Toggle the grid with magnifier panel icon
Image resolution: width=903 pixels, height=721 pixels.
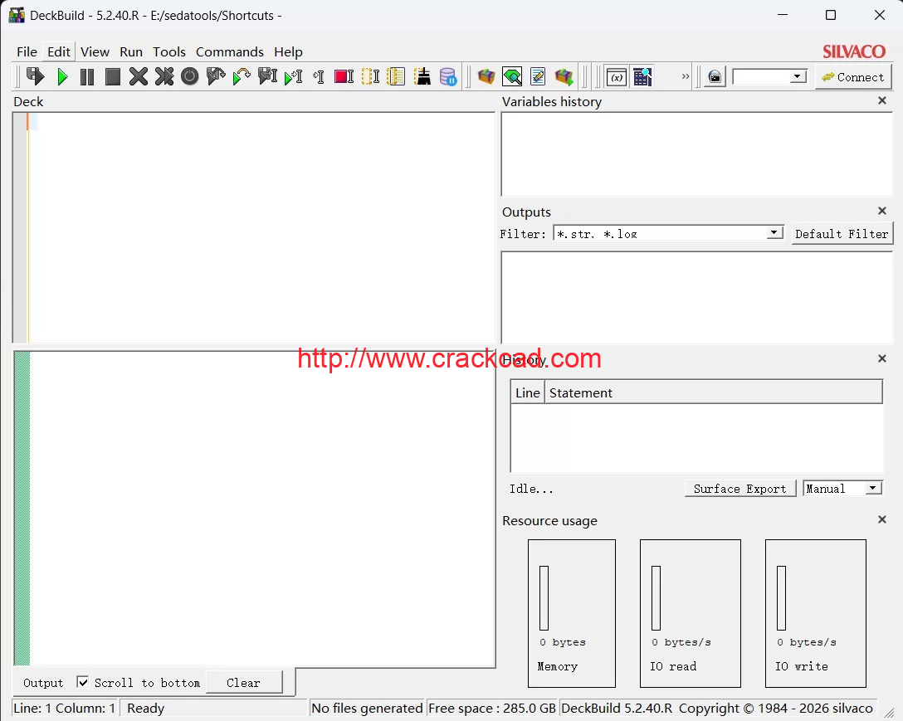tap(642, 76)
